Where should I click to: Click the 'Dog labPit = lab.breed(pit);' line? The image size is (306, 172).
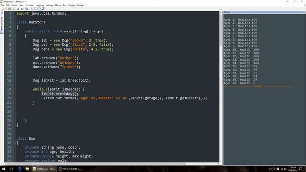62,80
